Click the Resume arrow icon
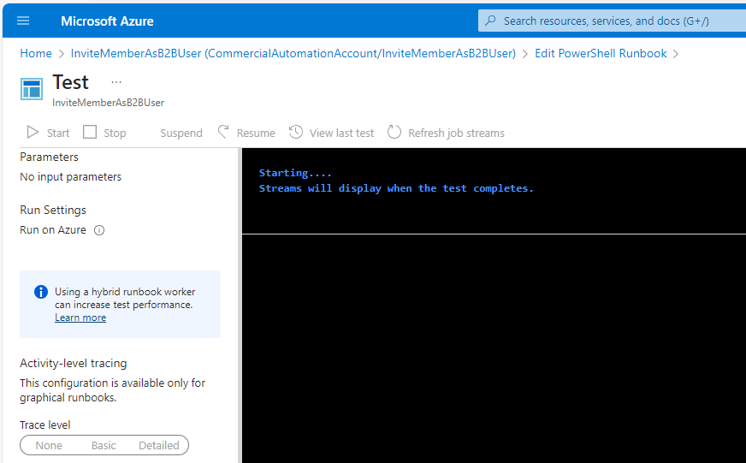The height and width of the screenshot is (463, 746). click(x=223, y=131)
